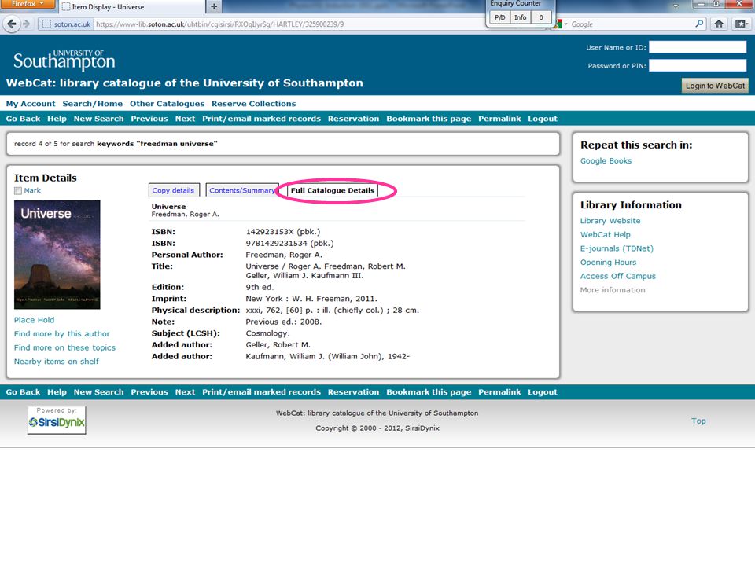Tick the Mark checkbox for this record

[x=18, y=191]
